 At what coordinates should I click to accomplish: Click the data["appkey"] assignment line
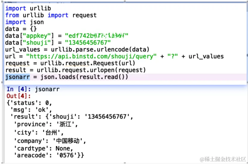(67, 36)
